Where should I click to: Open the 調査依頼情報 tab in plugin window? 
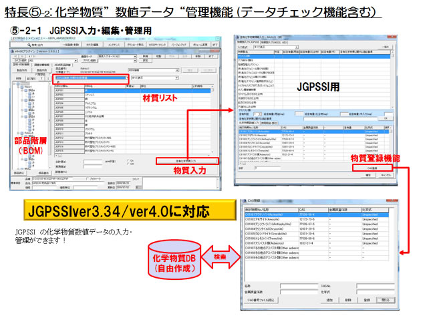click(x=41, y=65)
